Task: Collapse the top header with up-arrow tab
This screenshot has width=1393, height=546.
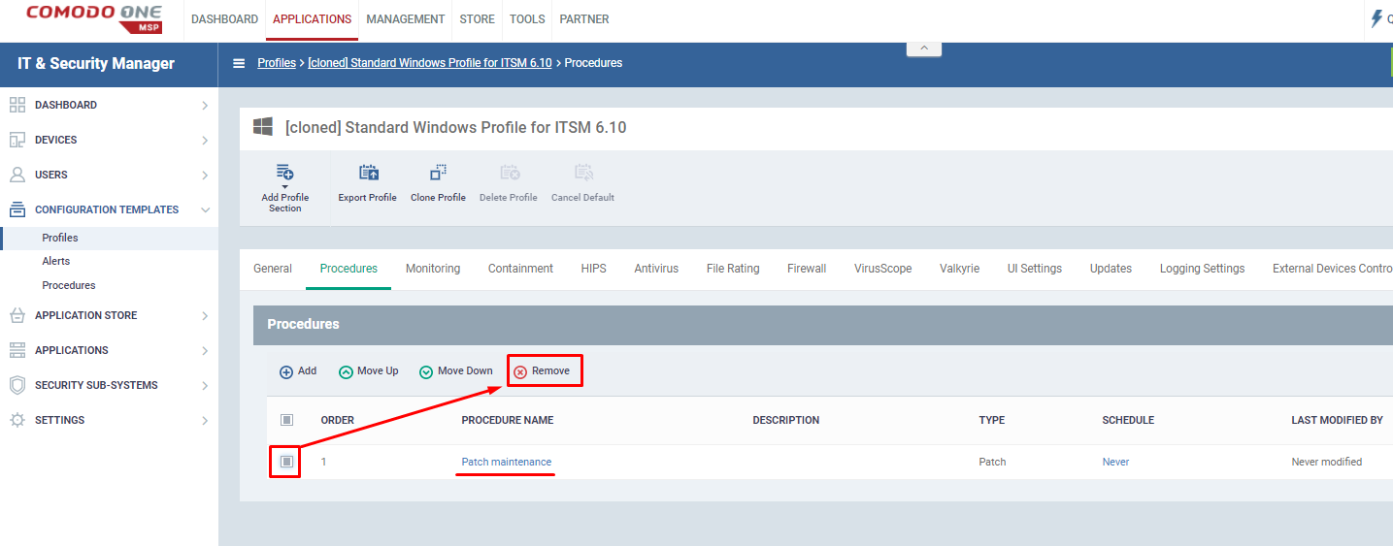Action: 924,48
